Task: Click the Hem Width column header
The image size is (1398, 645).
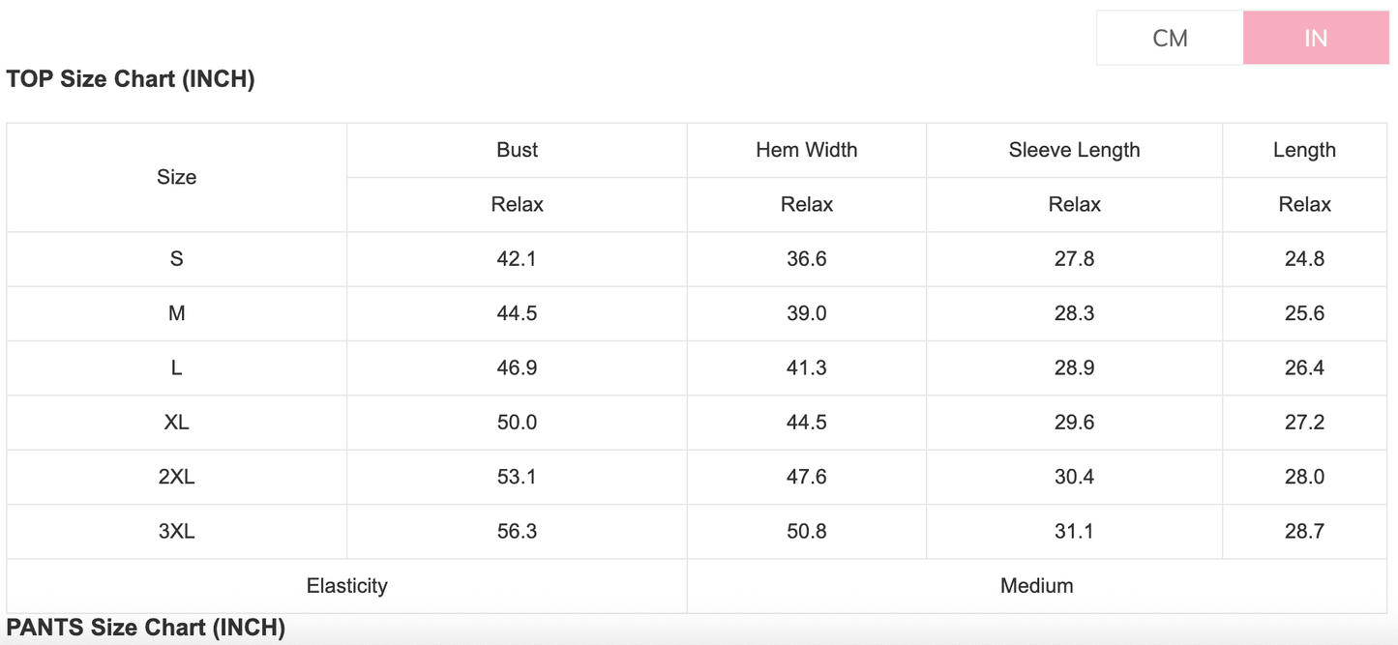Action: pyautogui.click(x=806, y=150)
